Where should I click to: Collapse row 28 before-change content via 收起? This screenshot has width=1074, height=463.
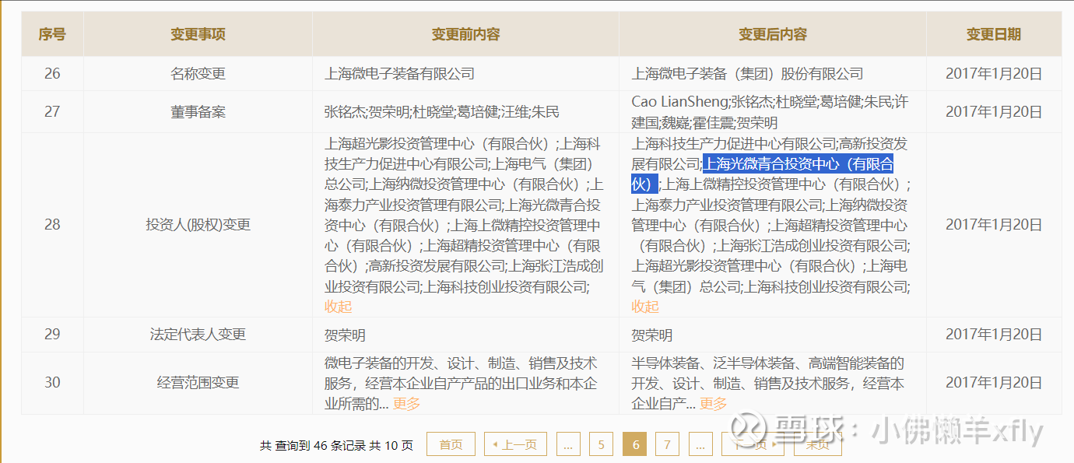click(338, 307)
